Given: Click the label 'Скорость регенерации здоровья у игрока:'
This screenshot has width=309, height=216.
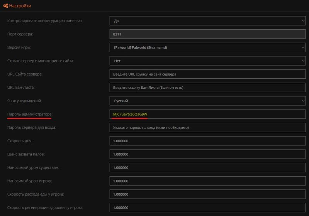Looking at the screenshot, I should pos(45,208).
